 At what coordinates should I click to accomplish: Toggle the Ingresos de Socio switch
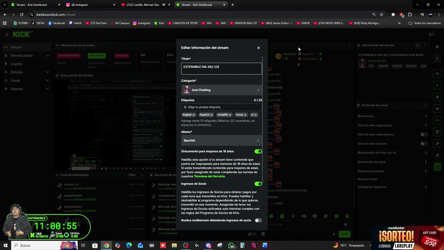[x=258, y=184]
